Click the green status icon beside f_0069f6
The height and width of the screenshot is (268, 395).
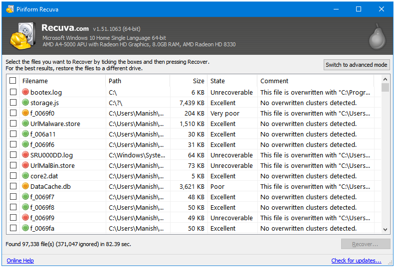tap(25, 144)
